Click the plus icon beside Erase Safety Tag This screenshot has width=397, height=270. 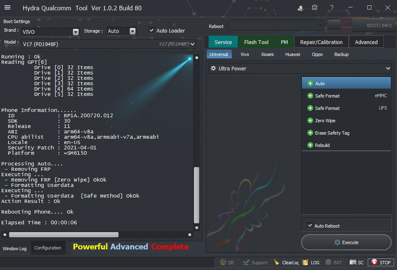click(x=310, y=133)
